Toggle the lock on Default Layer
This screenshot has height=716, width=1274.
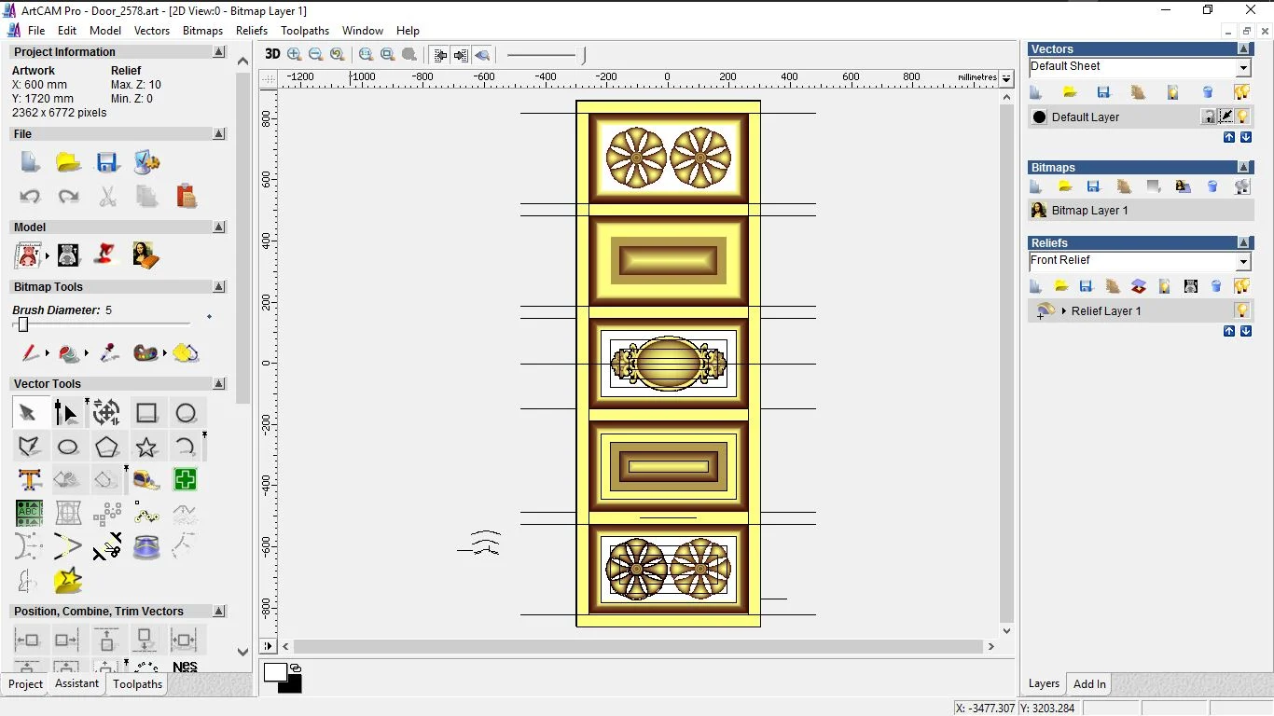[1208, 117]
